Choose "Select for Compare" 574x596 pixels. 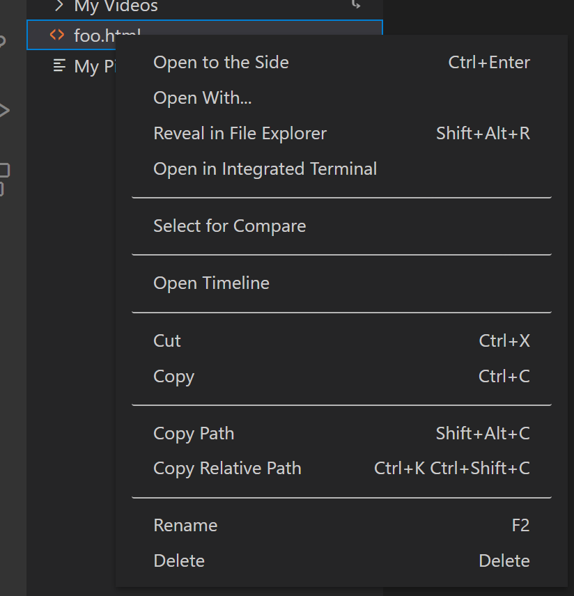click(229, 226)
